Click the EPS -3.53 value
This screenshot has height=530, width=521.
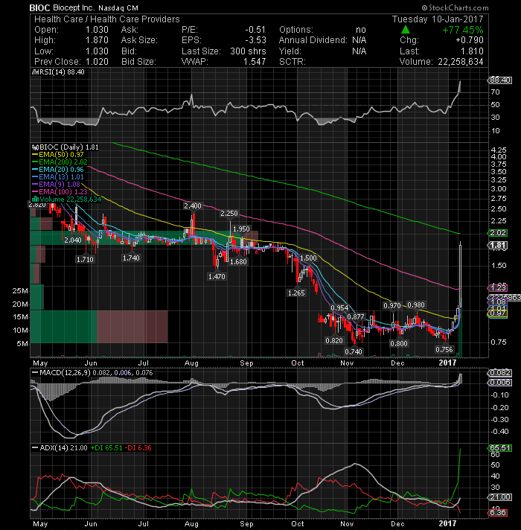tap(255, 40)
